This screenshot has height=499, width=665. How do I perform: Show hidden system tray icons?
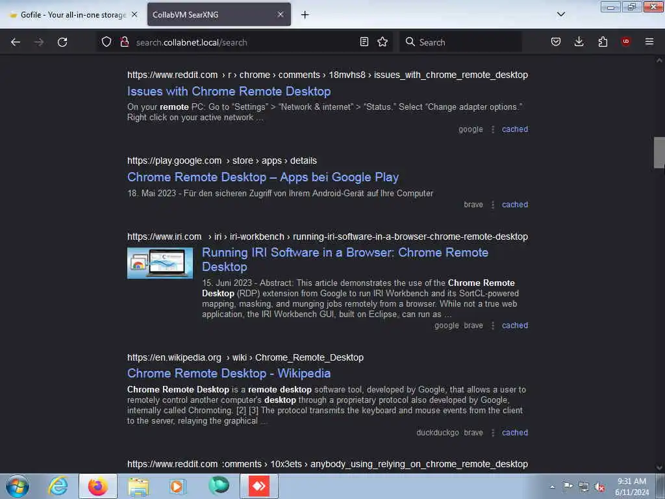(x=552, y=487)
